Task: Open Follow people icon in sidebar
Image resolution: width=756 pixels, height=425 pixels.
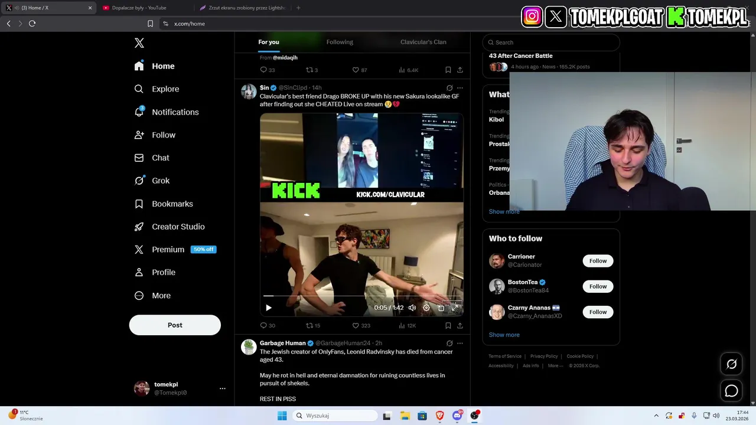Action: [x=139, y=135]
